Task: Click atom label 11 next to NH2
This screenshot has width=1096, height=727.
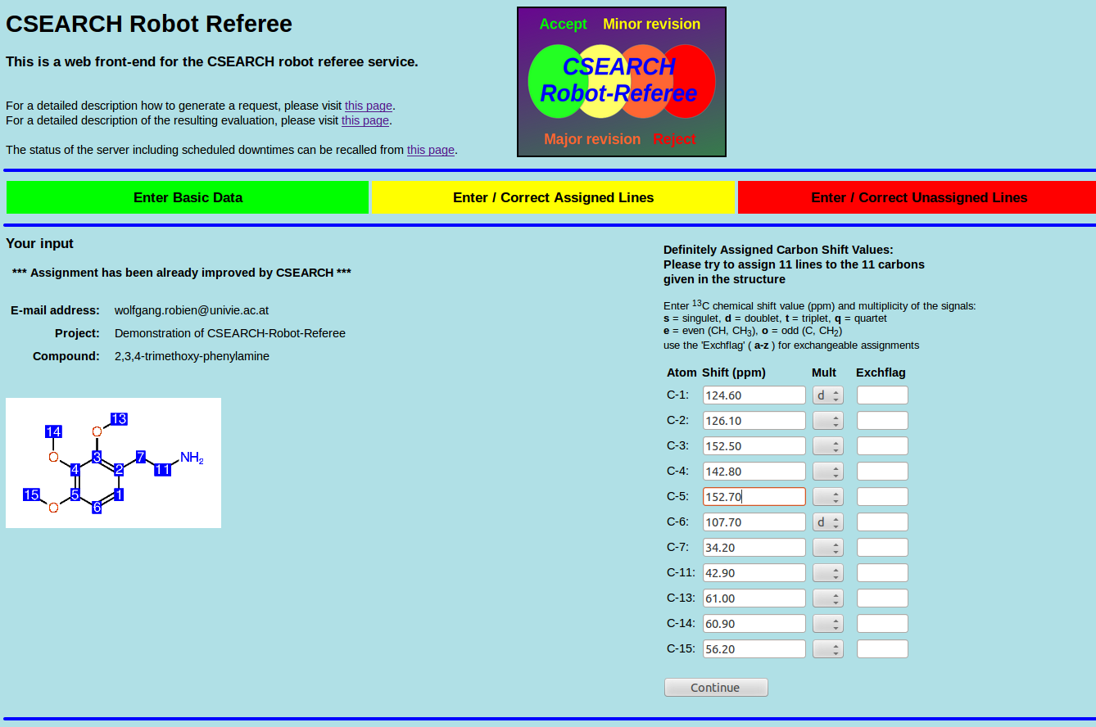Action: (162, 469)
